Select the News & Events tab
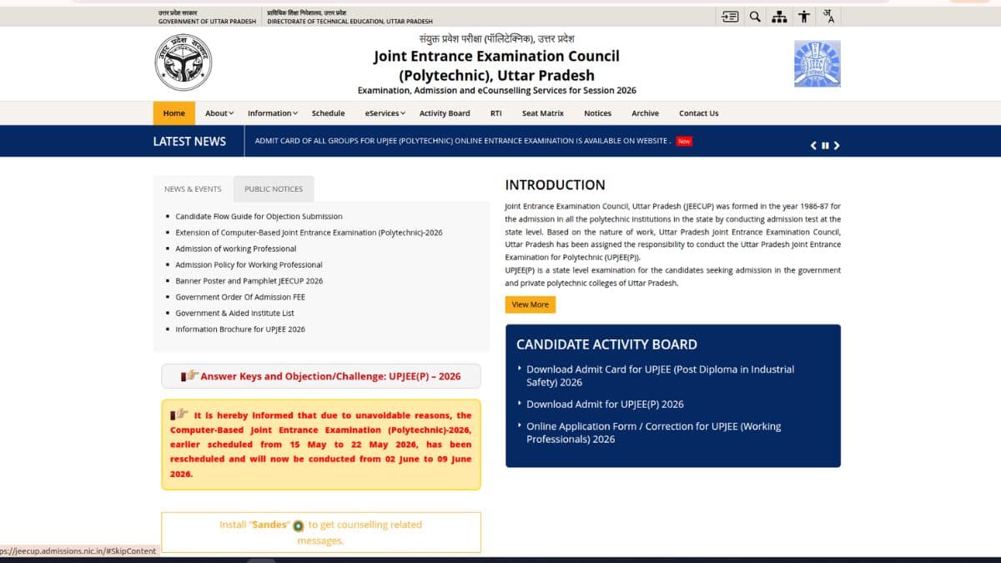The image size is (1001, 563). tap(193, 189)
